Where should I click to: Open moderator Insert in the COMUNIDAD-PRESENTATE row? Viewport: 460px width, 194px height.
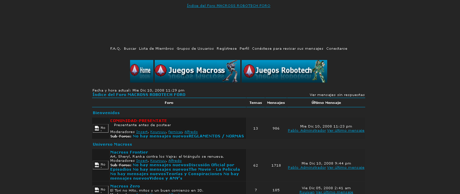[142, 132]
